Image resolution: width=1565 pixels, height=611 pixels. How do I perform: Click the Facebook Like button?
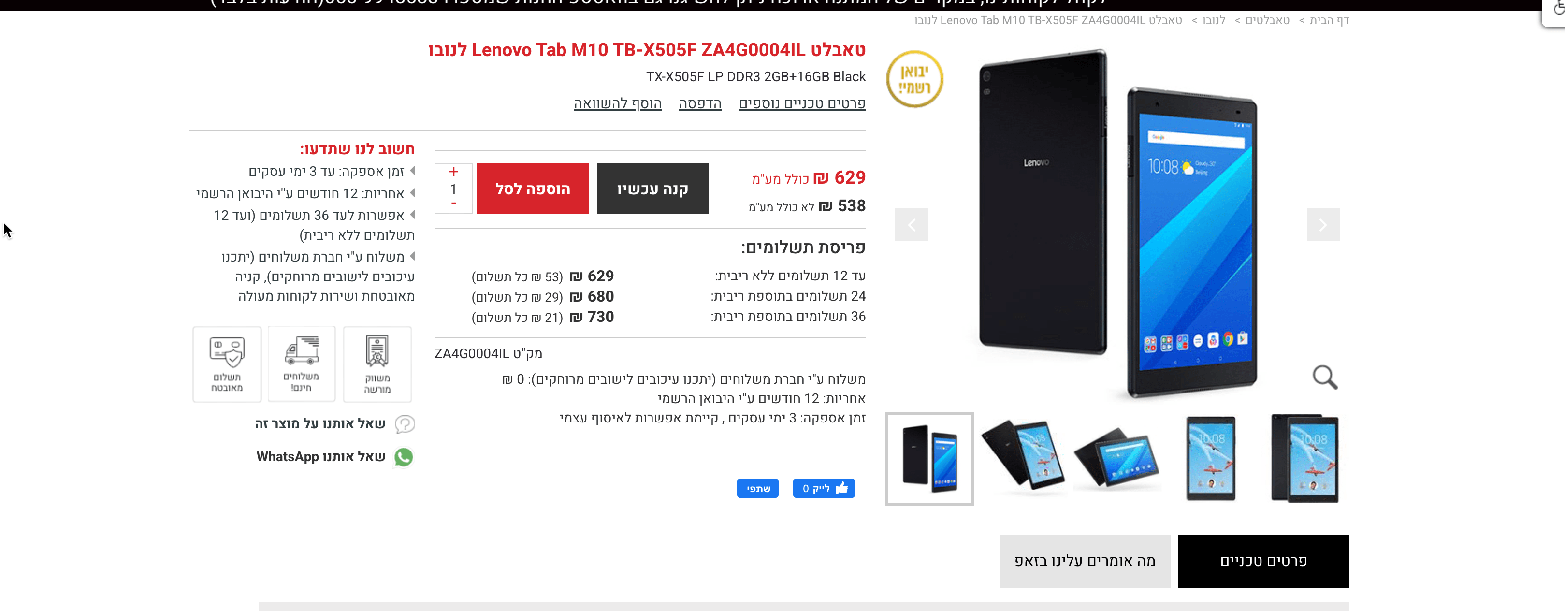click(824, 488)
